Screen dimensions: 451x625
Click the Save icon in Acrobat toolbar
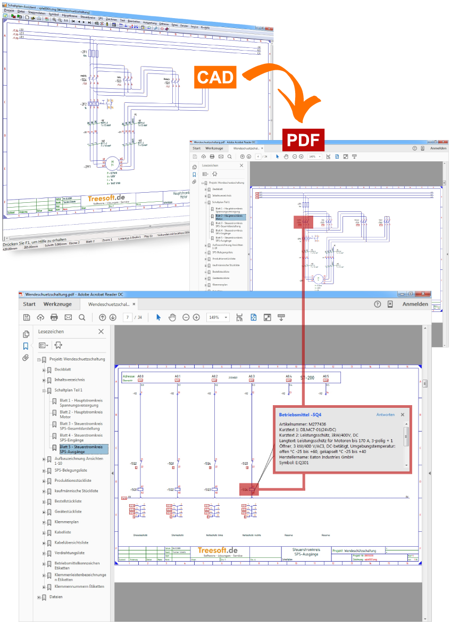click(27, 317)
